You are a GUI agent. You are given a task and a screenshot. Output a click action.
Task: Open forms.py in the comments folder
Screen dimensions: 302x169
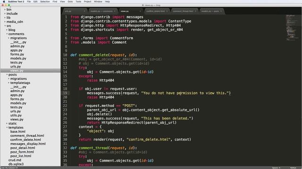[x=17, y=54]
